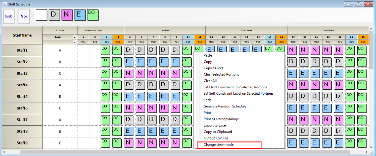Click Staff9's N shift on day 9

click(176, 143)
